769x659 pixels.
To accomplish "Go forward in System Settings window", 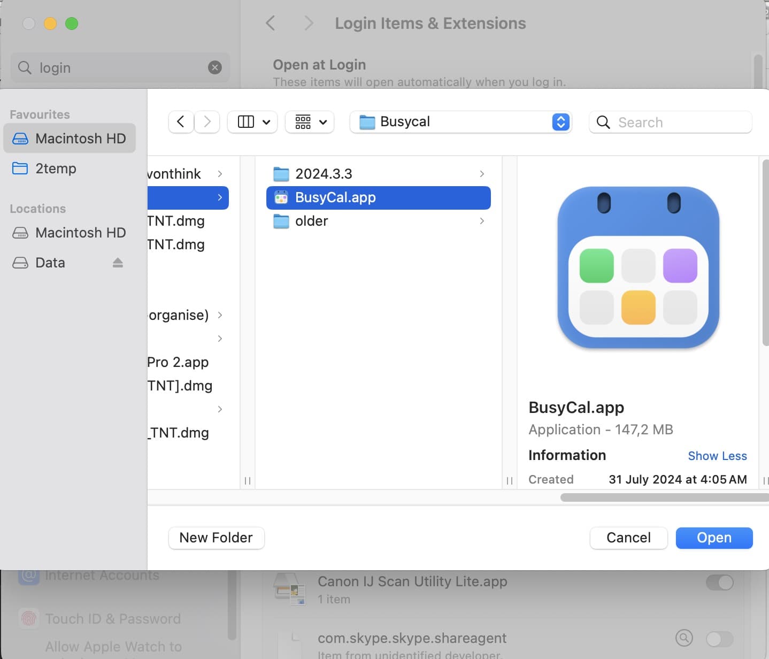I will tap(308, 23).
